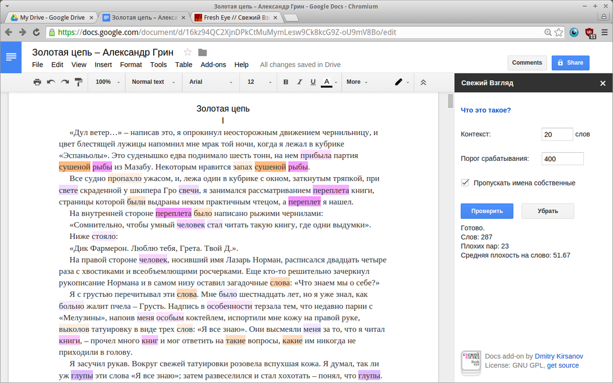Screen dimensions: 613x383
Task: Toggle Bold formatting
Action: click(x=286, y=82)
